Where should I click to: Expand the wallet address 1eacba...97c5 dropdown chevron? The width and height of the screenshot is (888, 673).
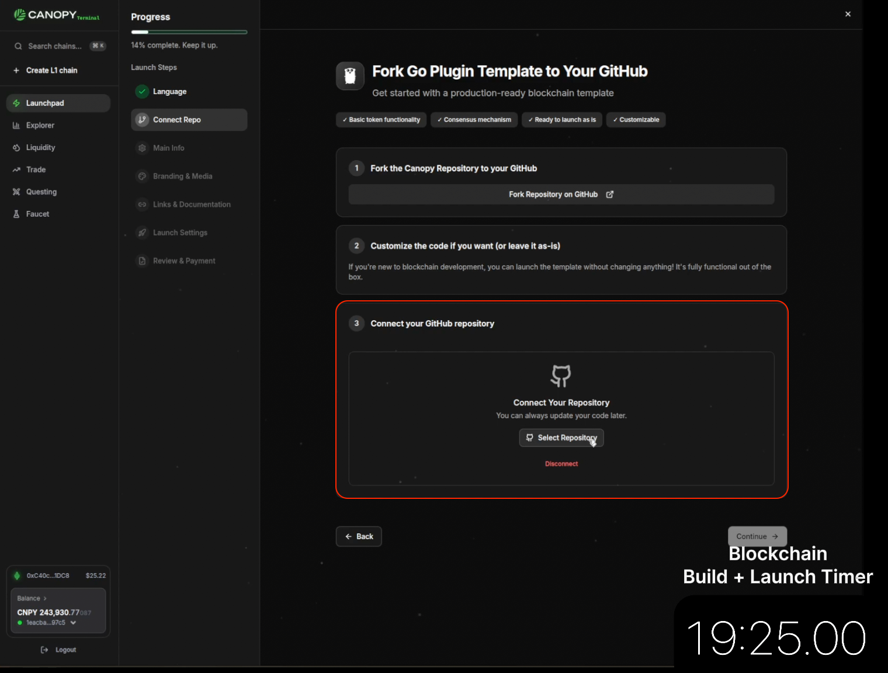[73, 623]
